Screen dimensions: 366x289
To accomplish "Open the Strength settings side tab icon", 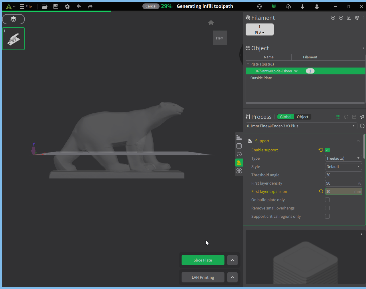I will coord(239,146).
